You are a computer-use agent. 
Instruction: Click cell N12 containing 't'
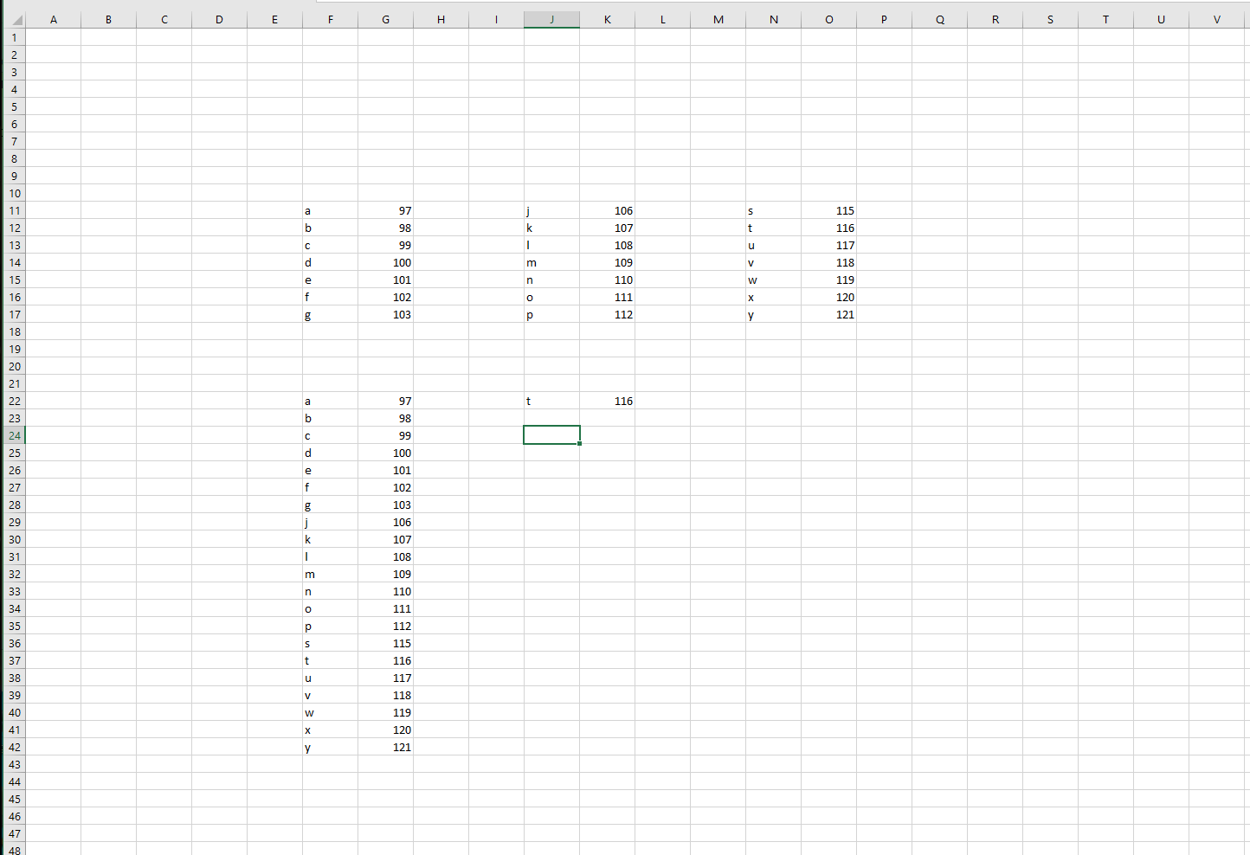(774, 228)
